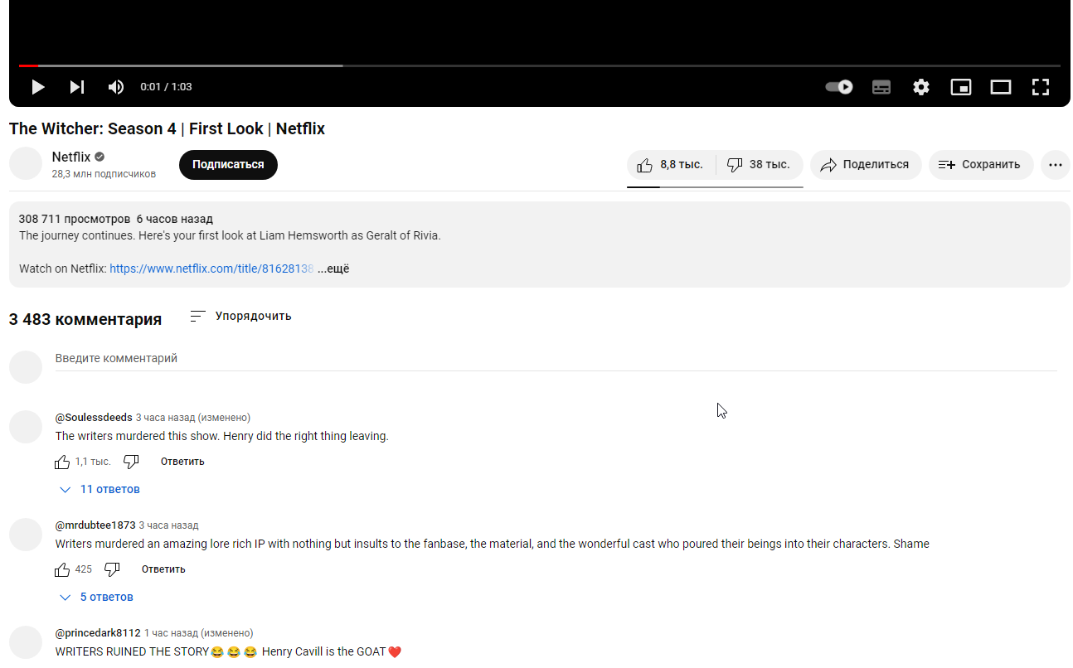Click the 3 483 комментария heading
Viewport: 1073px width, 668px height.
pos(85,319)
